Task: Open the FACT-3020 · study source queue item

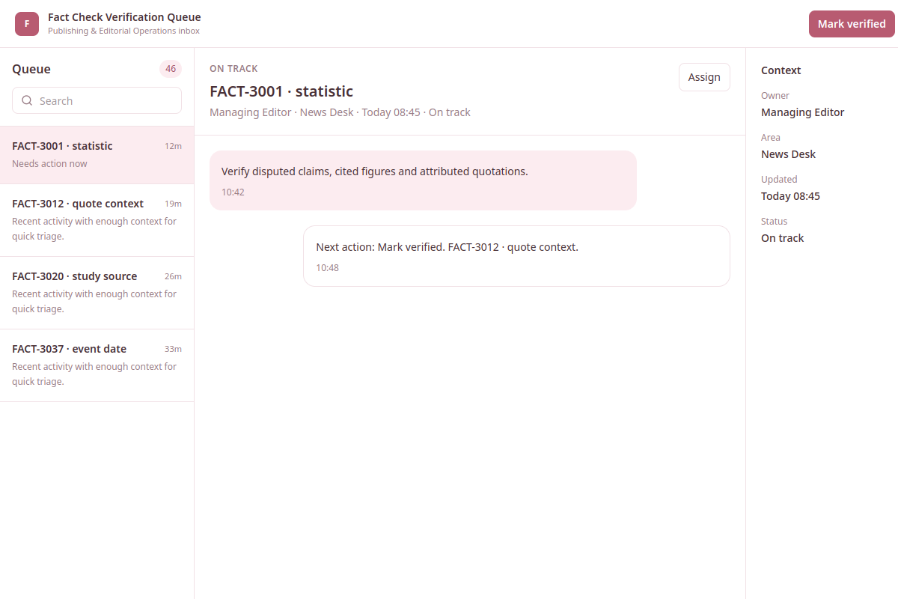Action: [97, 293]
